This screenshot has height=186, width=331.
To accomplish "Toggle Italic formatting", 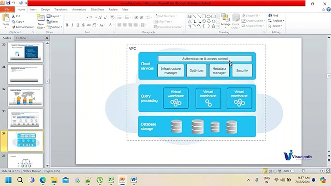I will pos(72,25).
